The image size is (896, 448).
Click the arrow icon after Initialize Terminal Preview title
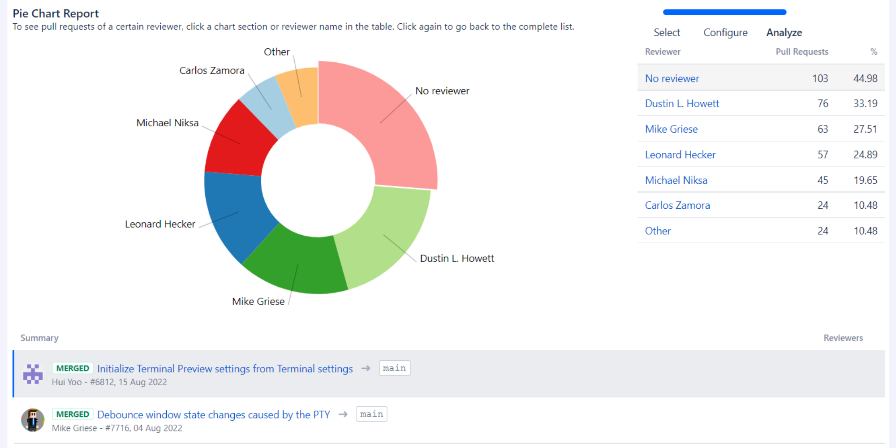coord(366,368)
